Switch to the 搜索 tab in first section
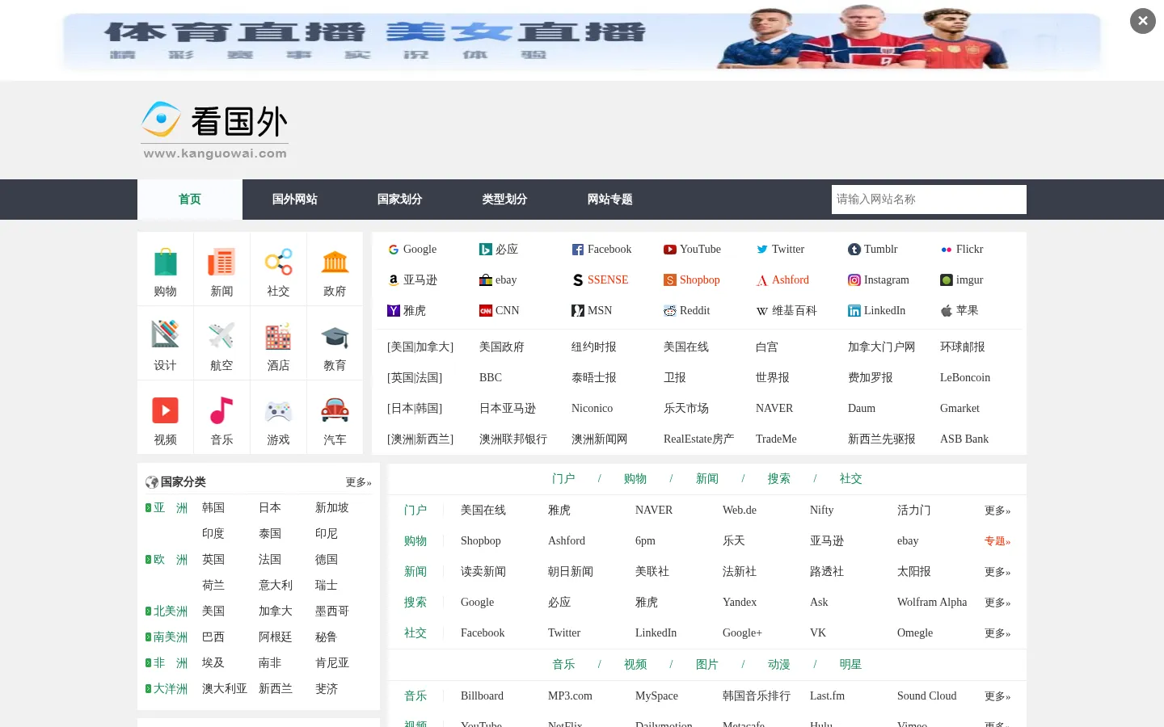The height and width of the screenshot is (727, 1164). tap(779, 479)
